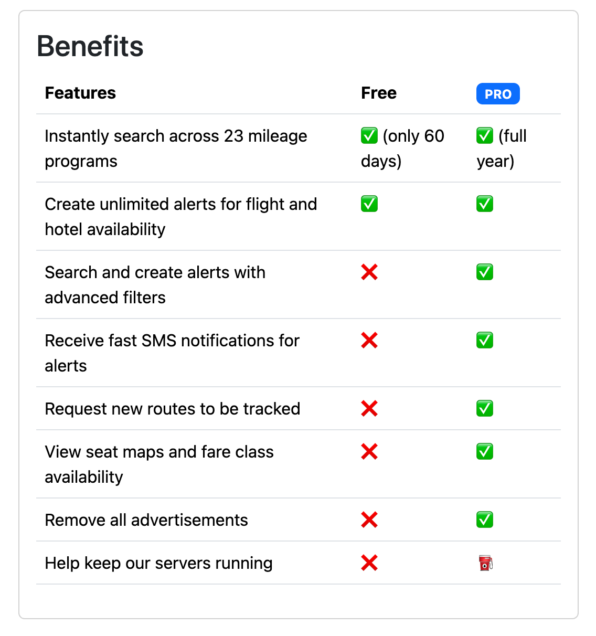The image size is (596, 636).
Task: Click red X for Help keep servers running
Action: pyautogui.click(x=369, y=563)
